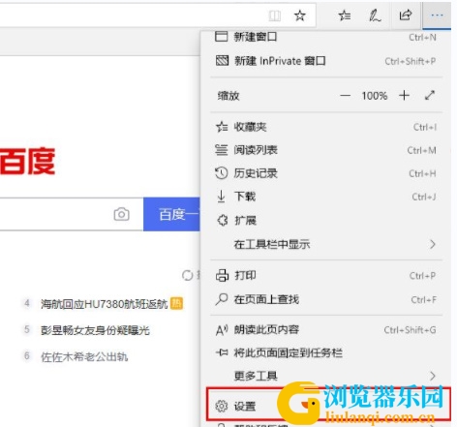
Task: Expand the 在工具栏中显示 submenu
Action: (326, 244)
